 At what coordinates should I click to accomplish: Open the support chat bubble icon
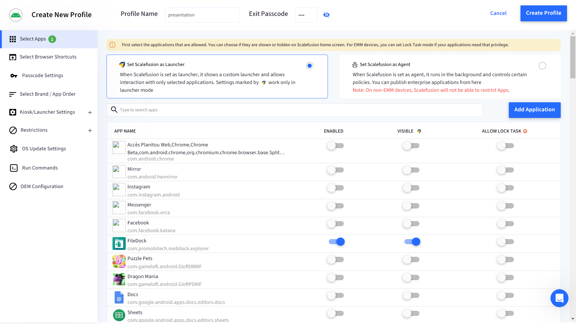pos(559,298)
